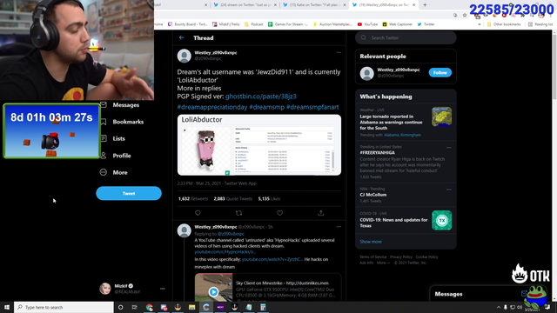
Task: Open the Mizkif Trello bookmark
Action: pyautogui.click(x=226, y=24)
